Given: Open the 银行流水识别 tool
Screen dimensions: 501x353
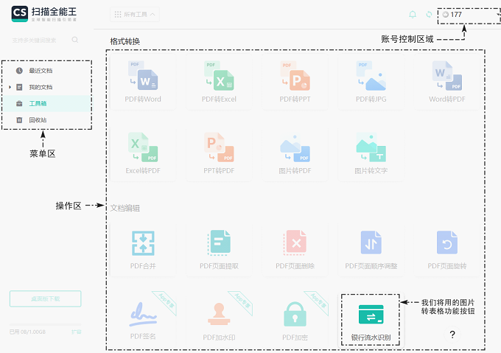Looking at the screenshot, I should point(371,320).
